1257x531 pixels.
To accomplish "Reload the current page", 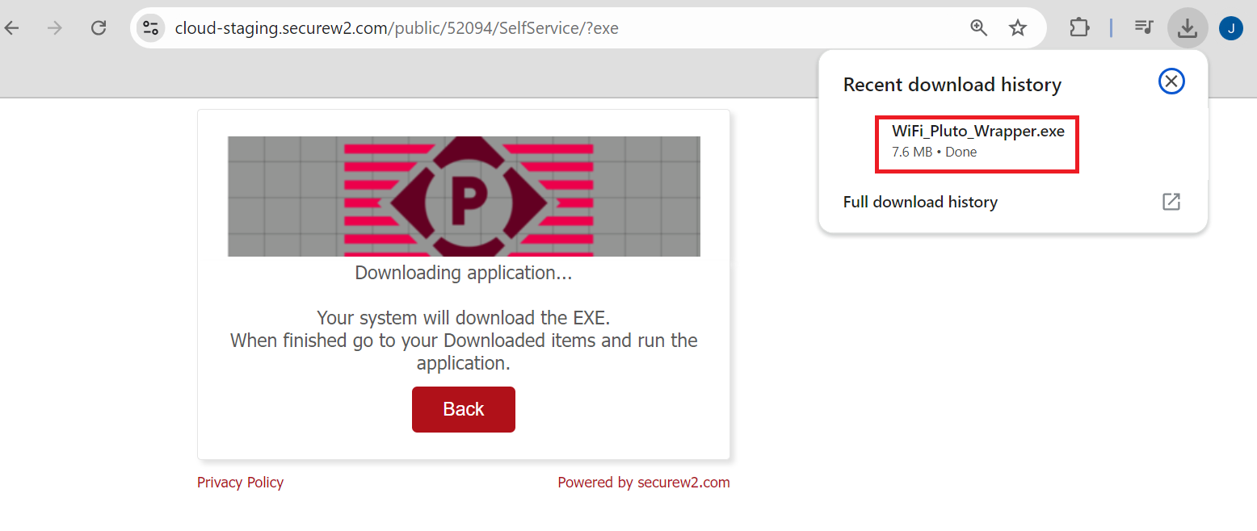I will pyautogui.click(x=99, y=28).
